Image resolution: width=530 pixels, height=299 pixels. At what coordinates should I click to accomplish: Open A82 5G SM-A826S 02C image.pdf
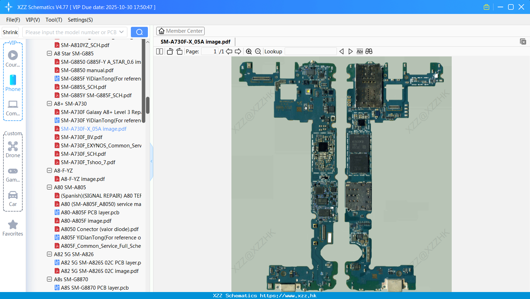(x=100, y=271)
